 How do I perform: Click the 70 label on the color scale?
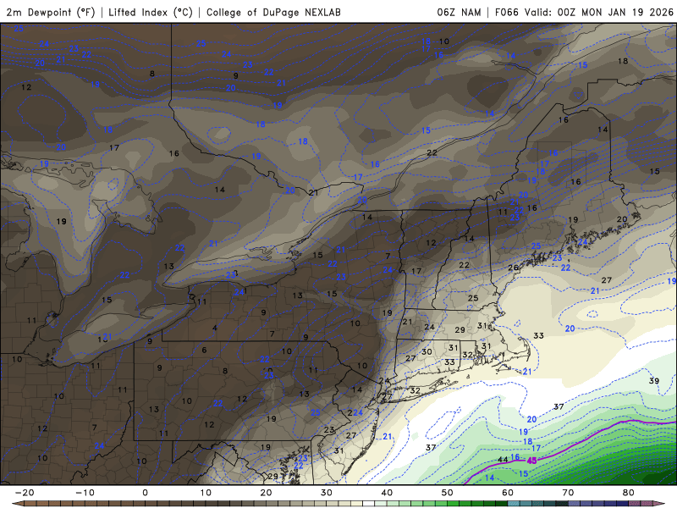point(568,493)
